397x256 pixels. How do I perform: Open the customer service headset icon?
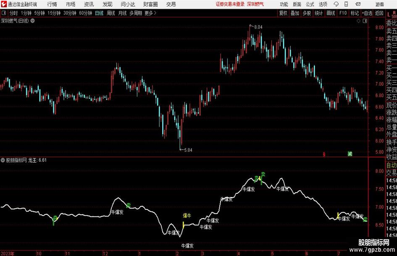pos(336,4)
